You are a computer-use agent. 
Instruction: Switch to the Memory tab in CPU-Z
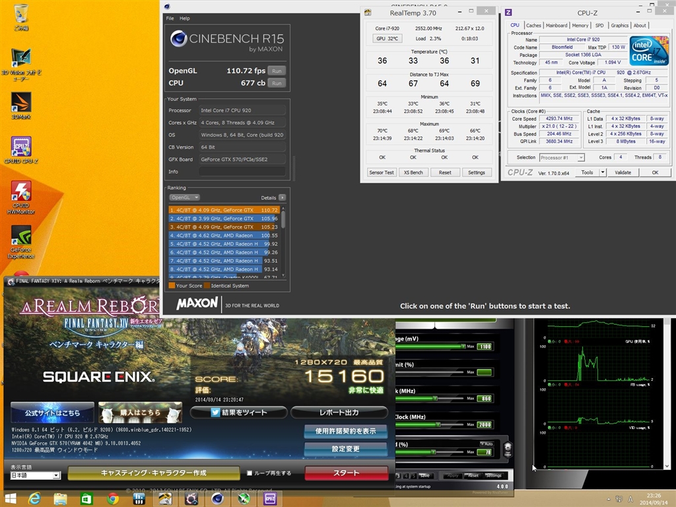pos(580,26)
